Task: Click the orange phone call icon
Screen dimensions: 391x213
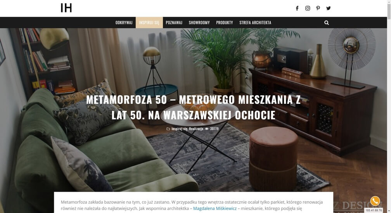Action: pyautogui.click(x=375, y=201)
